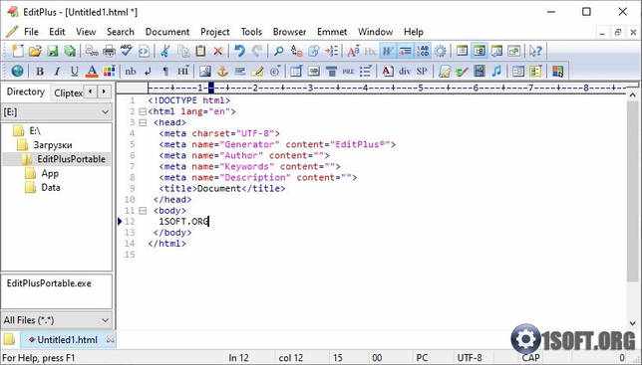
Task: Collapse the html tag fold on line 2
Action: click(143, 111)
